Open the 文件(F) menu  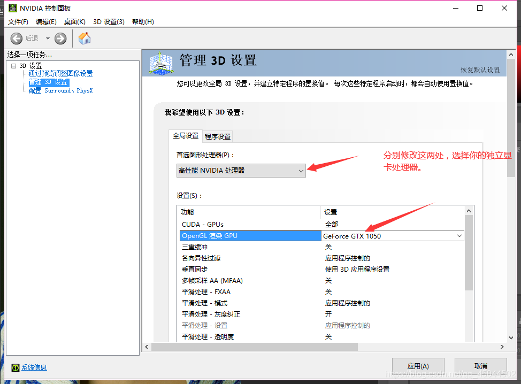(x=18, y=22)
